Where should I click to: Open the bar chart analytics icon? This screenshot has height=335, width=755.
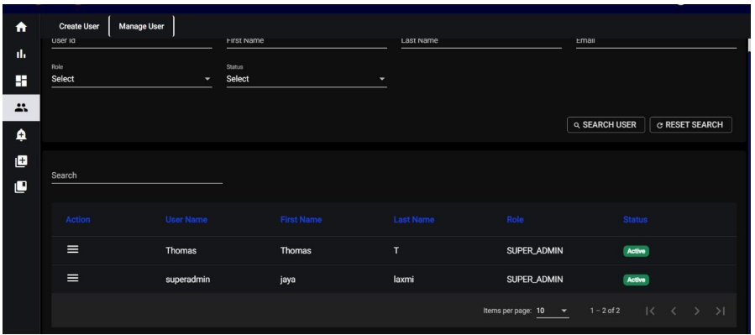point(21,54)
